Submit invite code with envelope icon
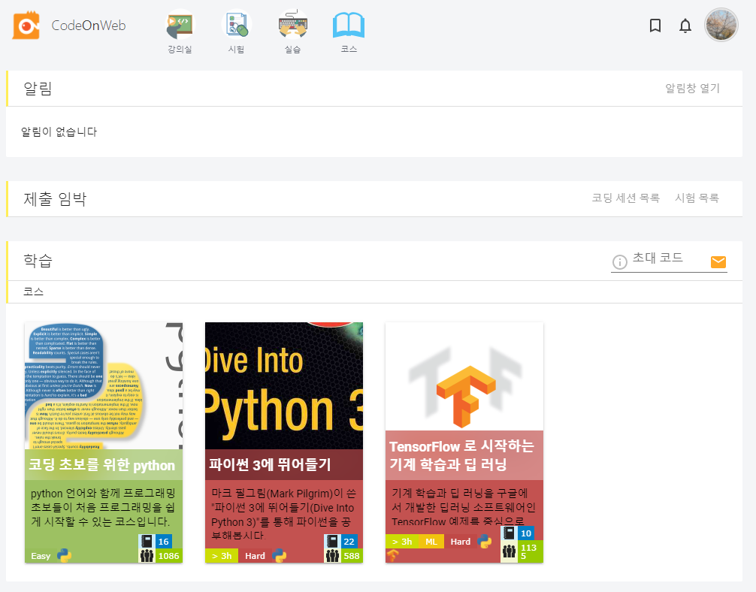 pyautogui.click(x=718, y=261)
